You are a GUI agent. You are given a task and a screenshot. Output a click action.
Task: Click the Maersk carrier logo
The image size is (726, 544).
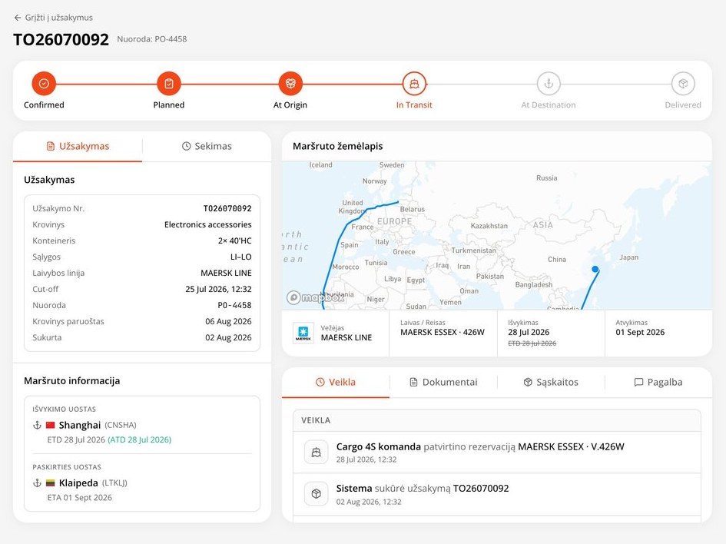point(303,333)
